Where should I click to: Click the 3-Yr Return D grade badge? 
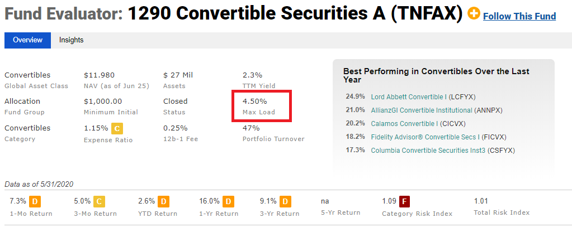click(285, 201)
